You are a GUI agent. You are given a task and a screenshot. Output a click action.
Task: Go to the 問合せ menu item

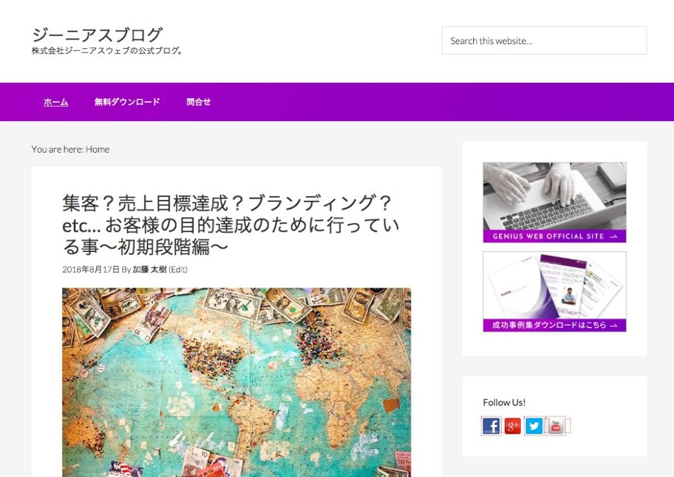(x=199, y=102)
